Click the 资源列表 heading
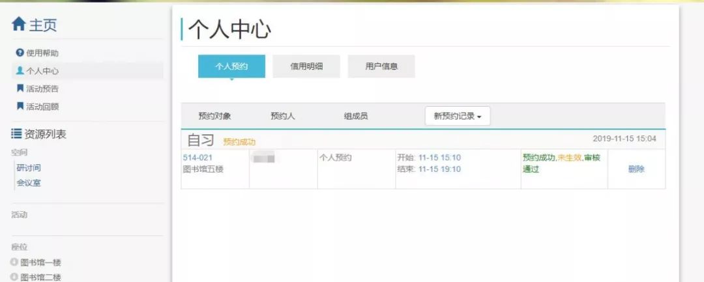The width and height of the screenshot is (704, 282). (46, 134)
